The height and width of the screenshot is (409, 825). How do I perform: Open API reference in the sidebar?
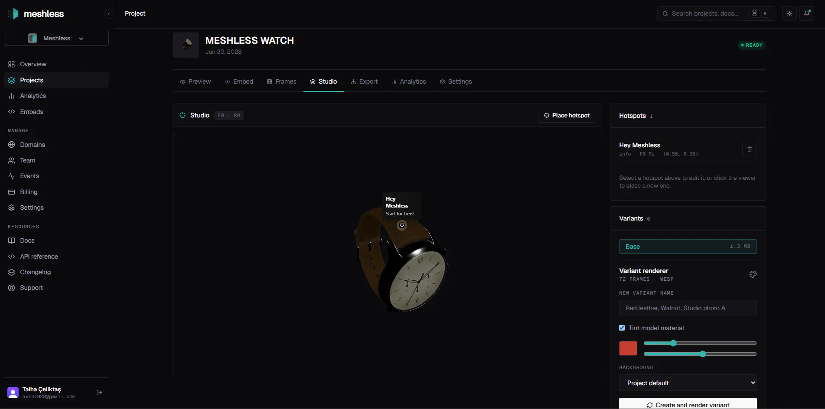tap(56, 256)
